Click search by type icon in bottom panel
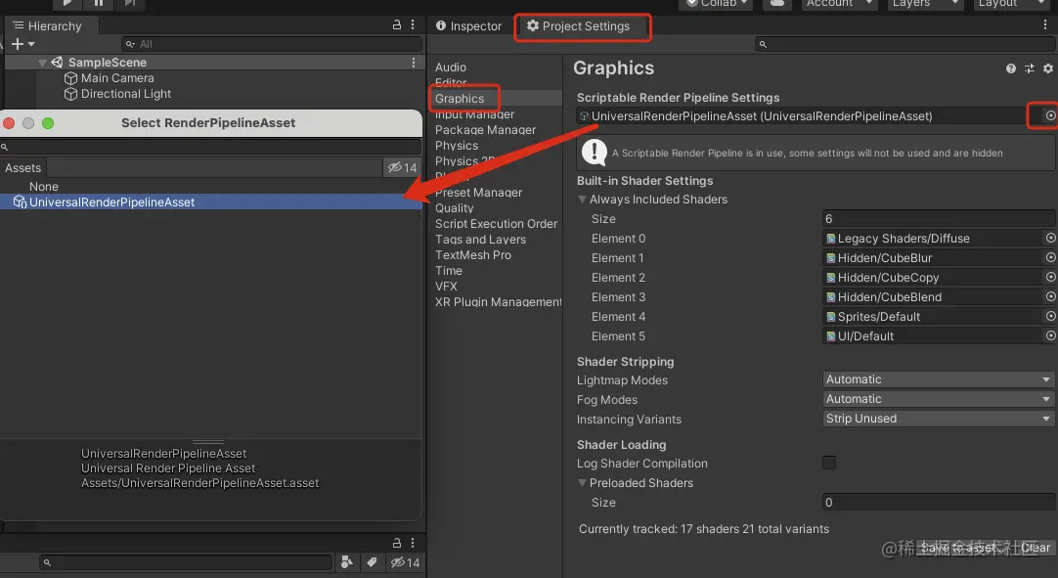The image size is (1058, 578). [347, 561]
